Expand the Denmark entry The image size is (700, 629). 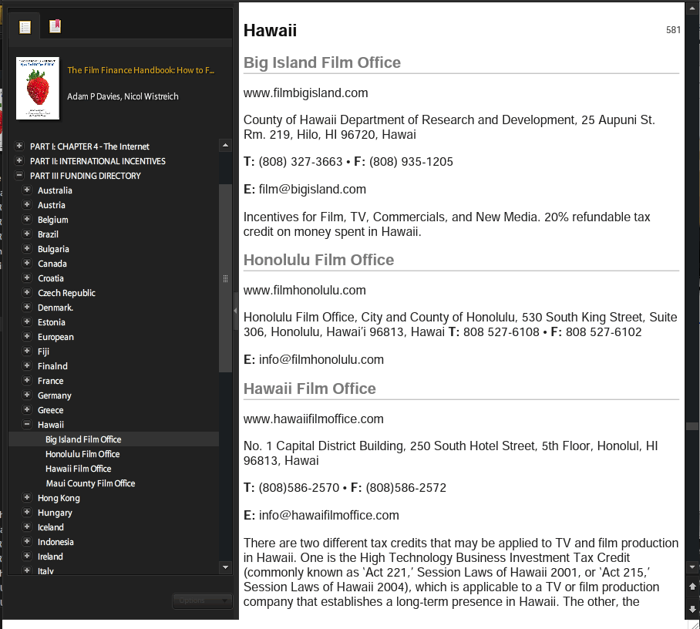point(27,307)
